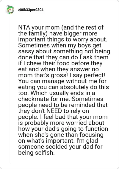The width and height of the screenshot is (119, 169).
Task: Click the word 'checkmate' in the comment
Action: pos(33,99)
